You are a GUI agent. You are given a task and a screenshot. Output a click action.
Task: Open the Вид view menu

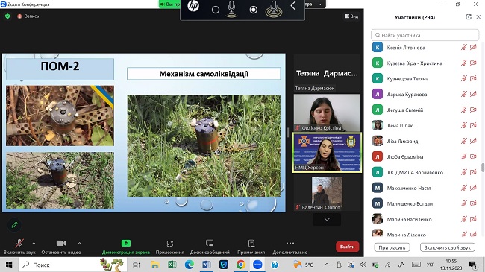(x=351, y=16)
